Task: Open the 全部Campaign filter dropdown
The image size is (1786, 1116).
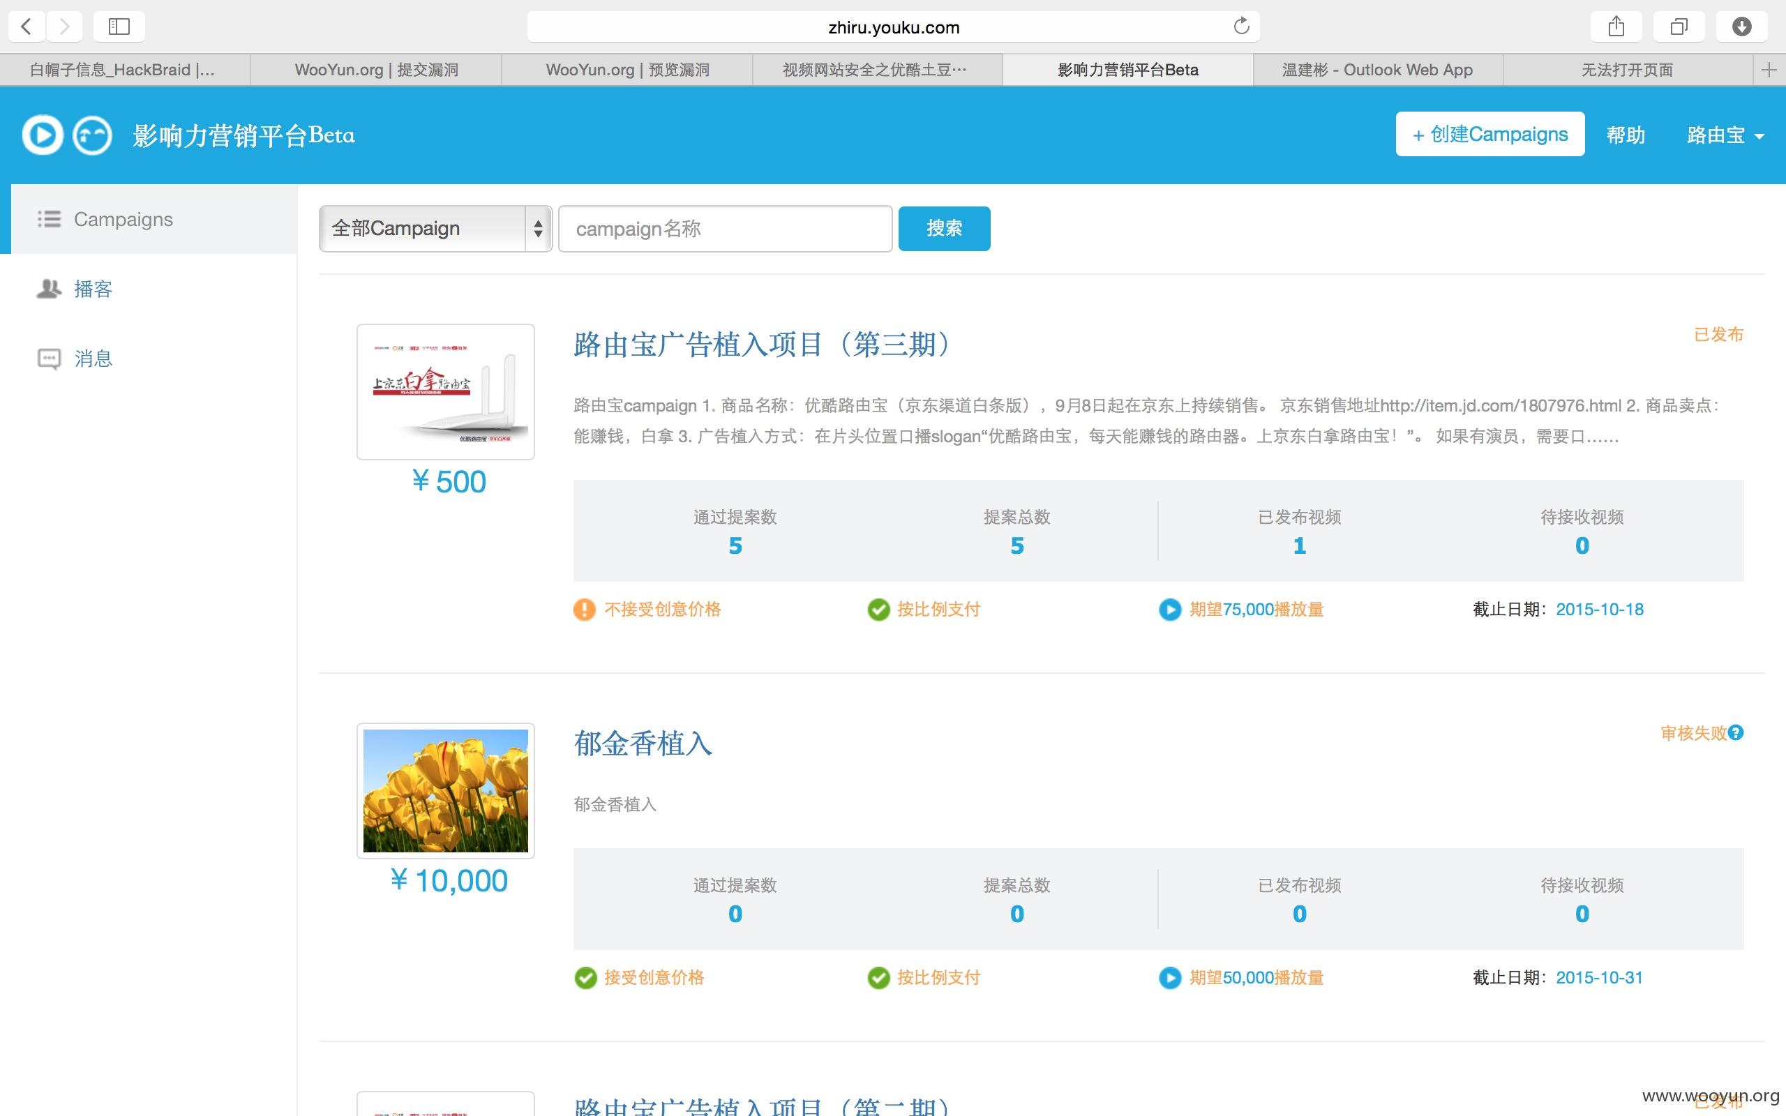Action: click(x=435, y=229)
